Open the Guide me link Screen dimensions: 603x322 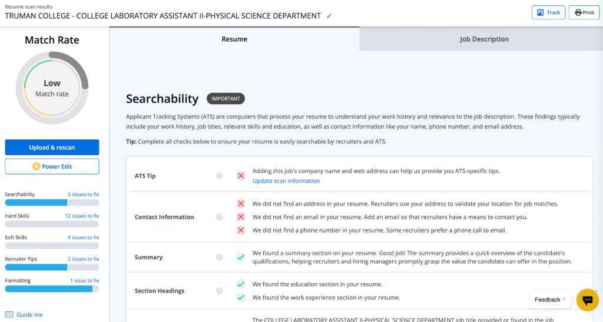pos(29,315)
